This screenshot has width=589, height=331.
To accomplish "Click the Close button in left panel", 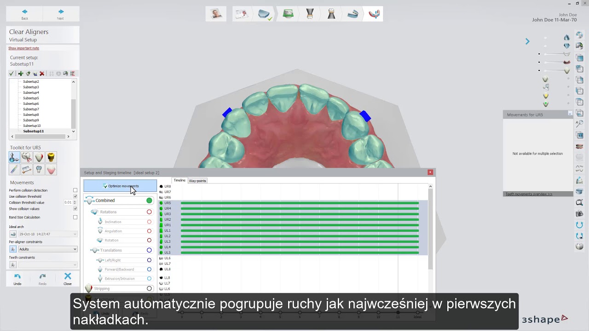I will click(68, 279).
